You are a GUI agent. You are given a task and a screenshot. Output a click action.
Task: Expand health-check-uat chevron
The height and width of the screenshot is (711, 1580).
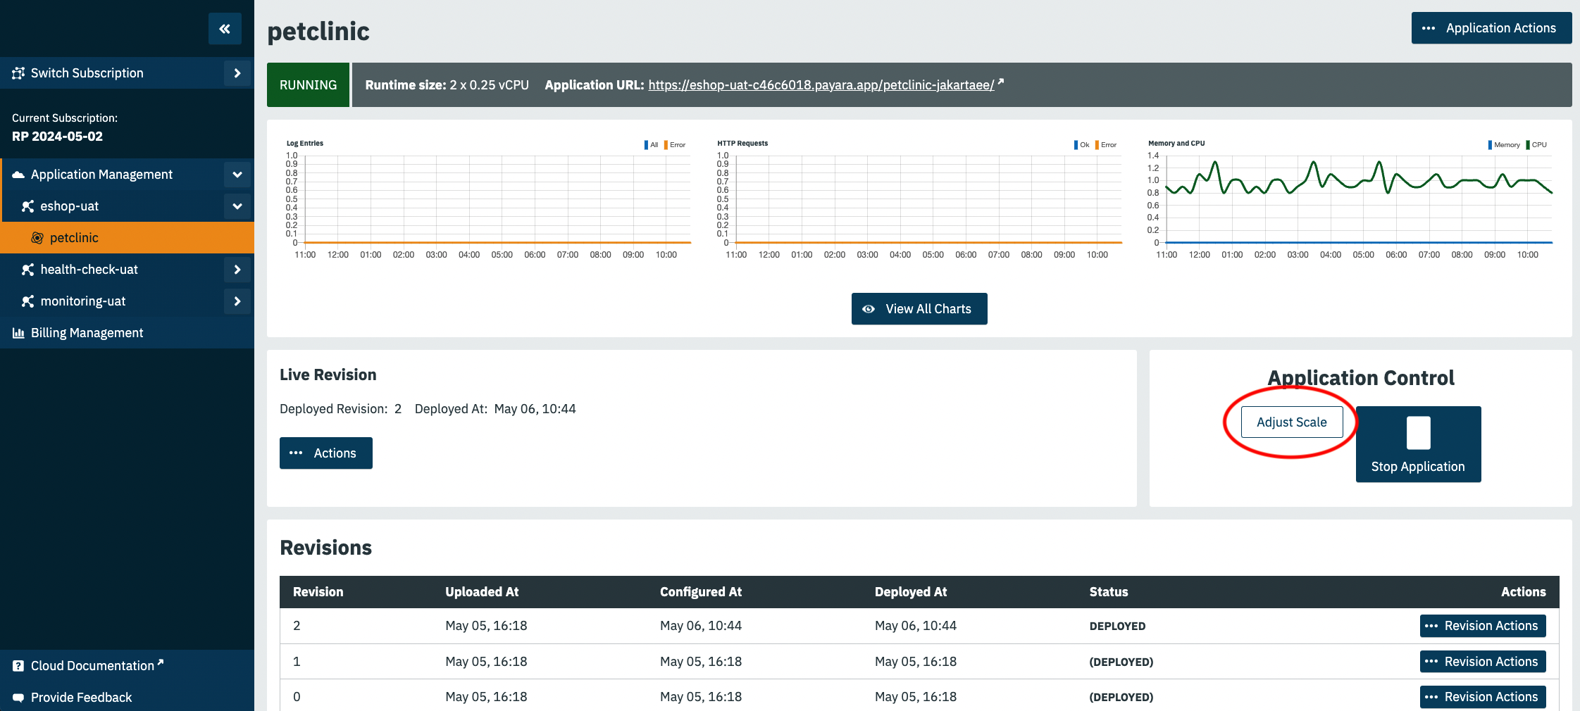237,270
